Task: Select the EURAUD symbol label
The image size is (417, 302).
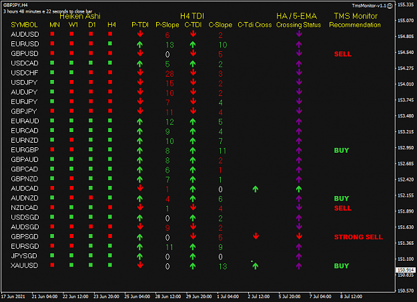Action: click(25, 121)
